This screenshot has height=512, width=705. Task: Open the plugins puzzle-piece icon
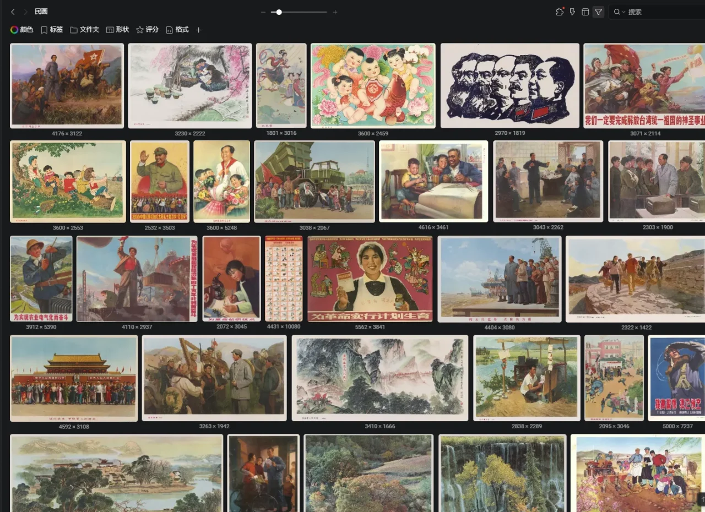pyautogui.click(x=560, y=12)
